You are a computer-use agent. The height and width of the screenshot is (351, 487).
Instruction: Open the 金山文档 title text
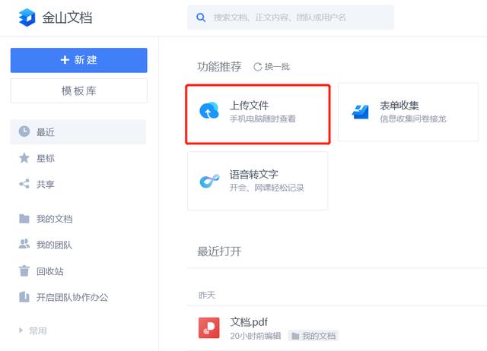(67, 17)
